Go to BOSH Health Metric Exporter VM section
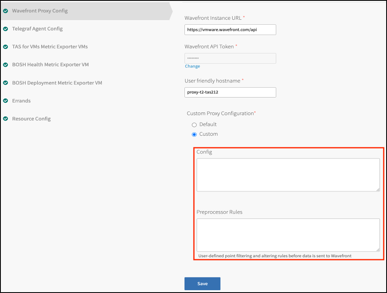The height and width of the screenshot is (293, 387). [x=50, y=65]
